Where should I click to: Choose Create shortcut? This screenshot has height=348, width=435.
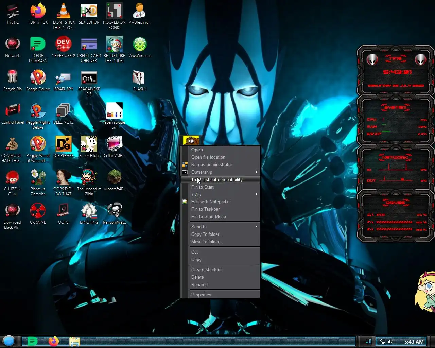coord(221,269)
